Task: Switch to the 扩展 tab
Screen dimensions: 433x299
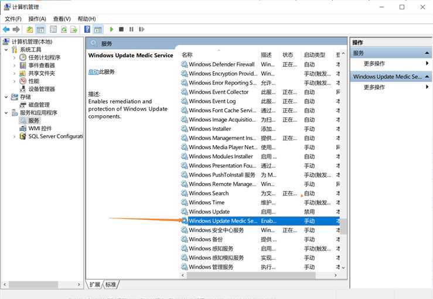Action: (95, 284)
